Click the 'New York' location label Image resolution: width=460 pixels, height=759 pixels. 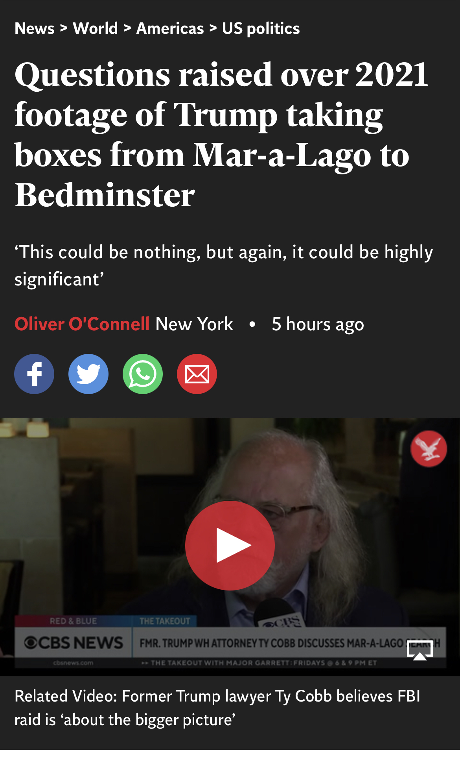pyautogui.click(x=194, y=324)
